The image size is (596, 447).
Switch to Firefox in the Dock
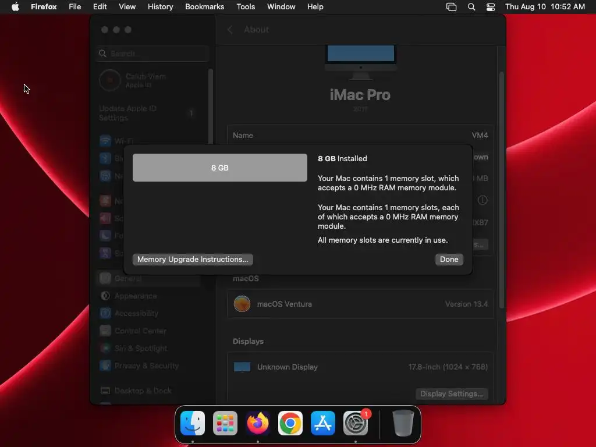[x=258, y=423]
